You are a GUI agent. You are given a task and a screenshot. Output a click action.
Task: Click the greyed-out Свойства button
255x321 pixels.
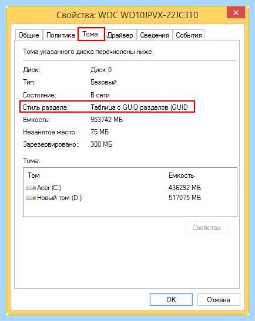pyautogui.click(x=207, y=228)
